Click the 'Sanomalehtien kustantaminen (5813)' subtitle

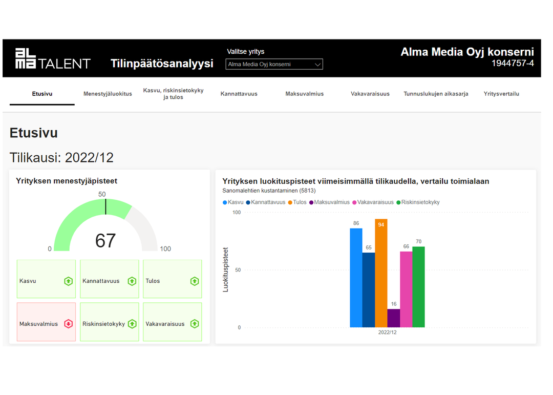point(269,191)
